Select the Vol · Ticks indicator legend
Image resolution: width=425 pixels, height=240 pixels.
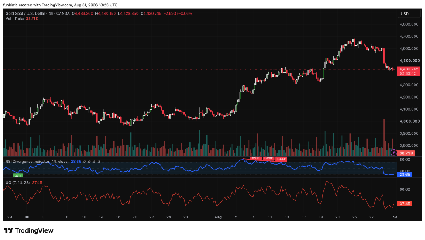(x=15, y=19)
